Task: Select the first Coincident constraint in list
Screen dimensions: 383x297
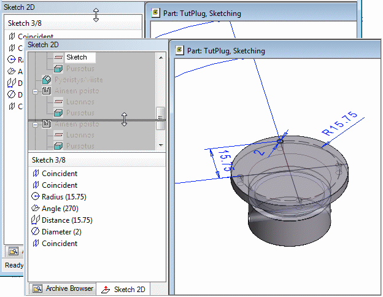Action: [x=59, y=174]
